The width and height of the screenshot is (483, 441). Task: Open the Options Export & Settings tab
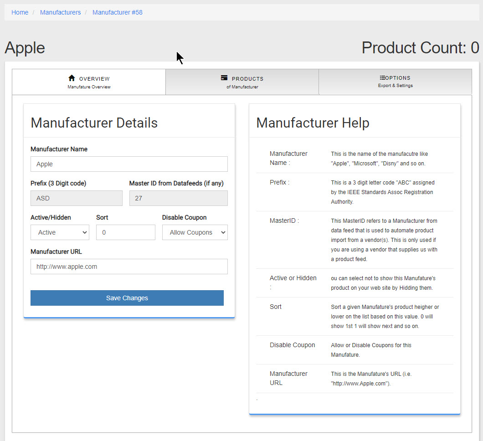coord(395,82)
